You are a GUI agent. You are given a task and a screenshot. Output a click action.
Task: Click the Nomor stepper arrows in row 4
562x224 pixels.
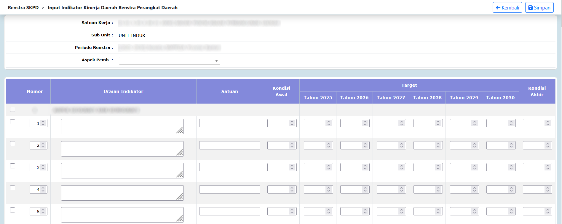(43, 189)
